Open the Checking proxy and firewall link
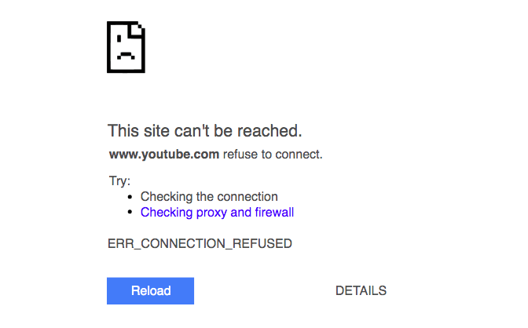 (217, 213)
